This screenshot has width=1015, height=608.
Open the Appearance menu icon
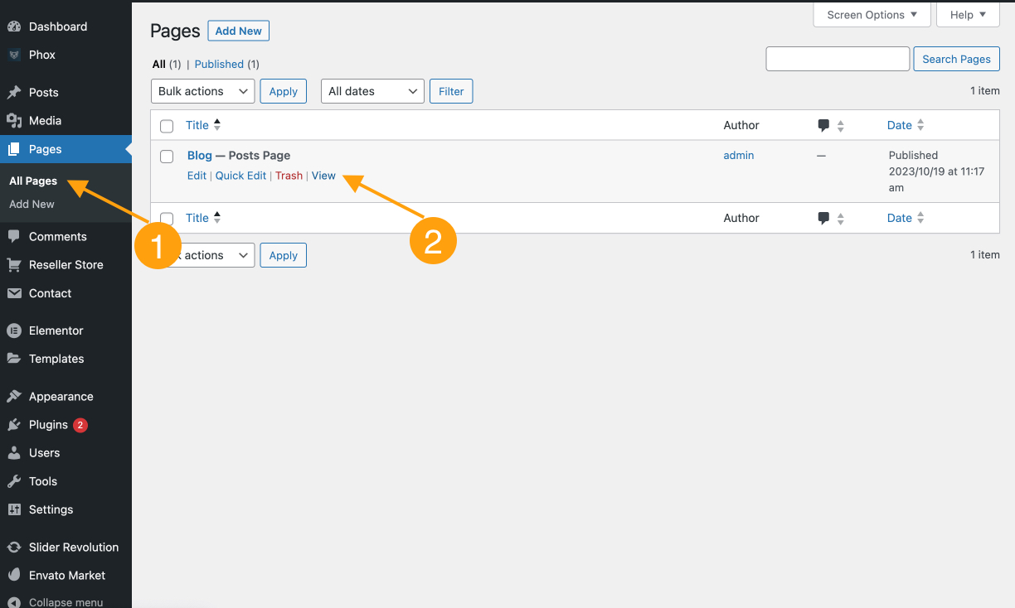coord(17,396)
